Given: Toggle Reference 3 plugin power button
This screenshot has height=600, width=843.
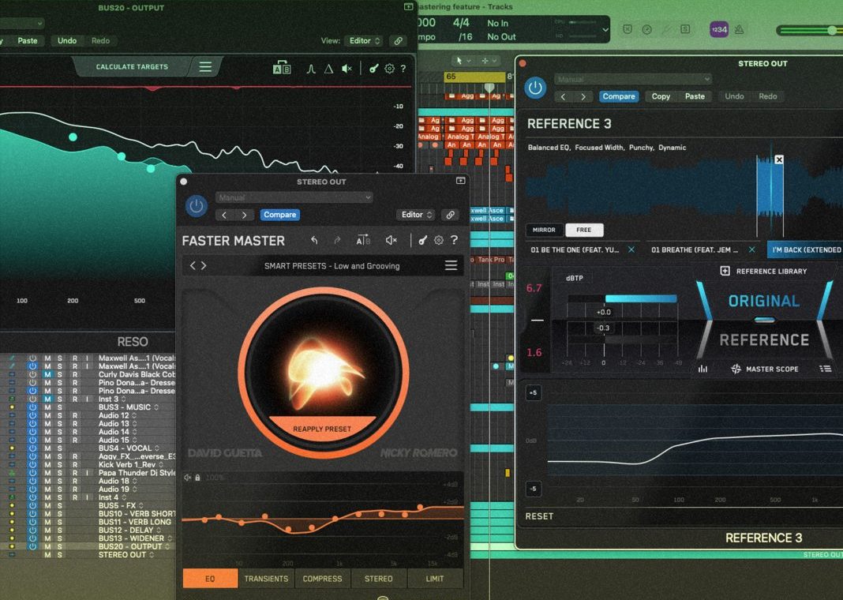Looking at the screenshot, I should coord(535,88).
